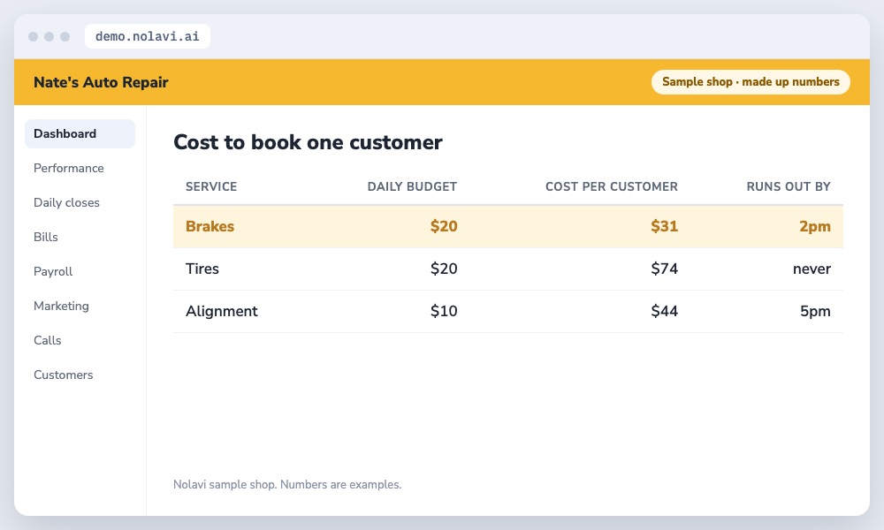
Task: Click the $10 daily budget value
Action: tap(444, 311)
